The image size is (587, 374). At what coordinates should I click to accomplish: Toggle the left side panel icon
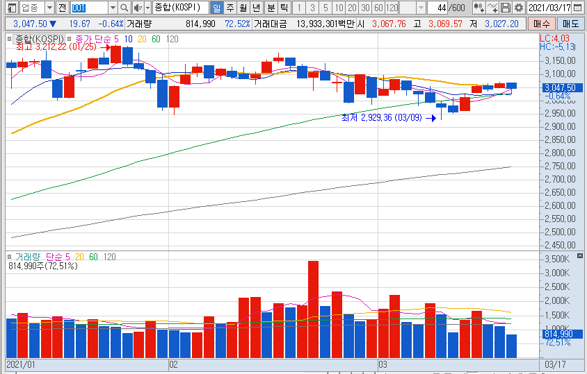tap(12, 7)
